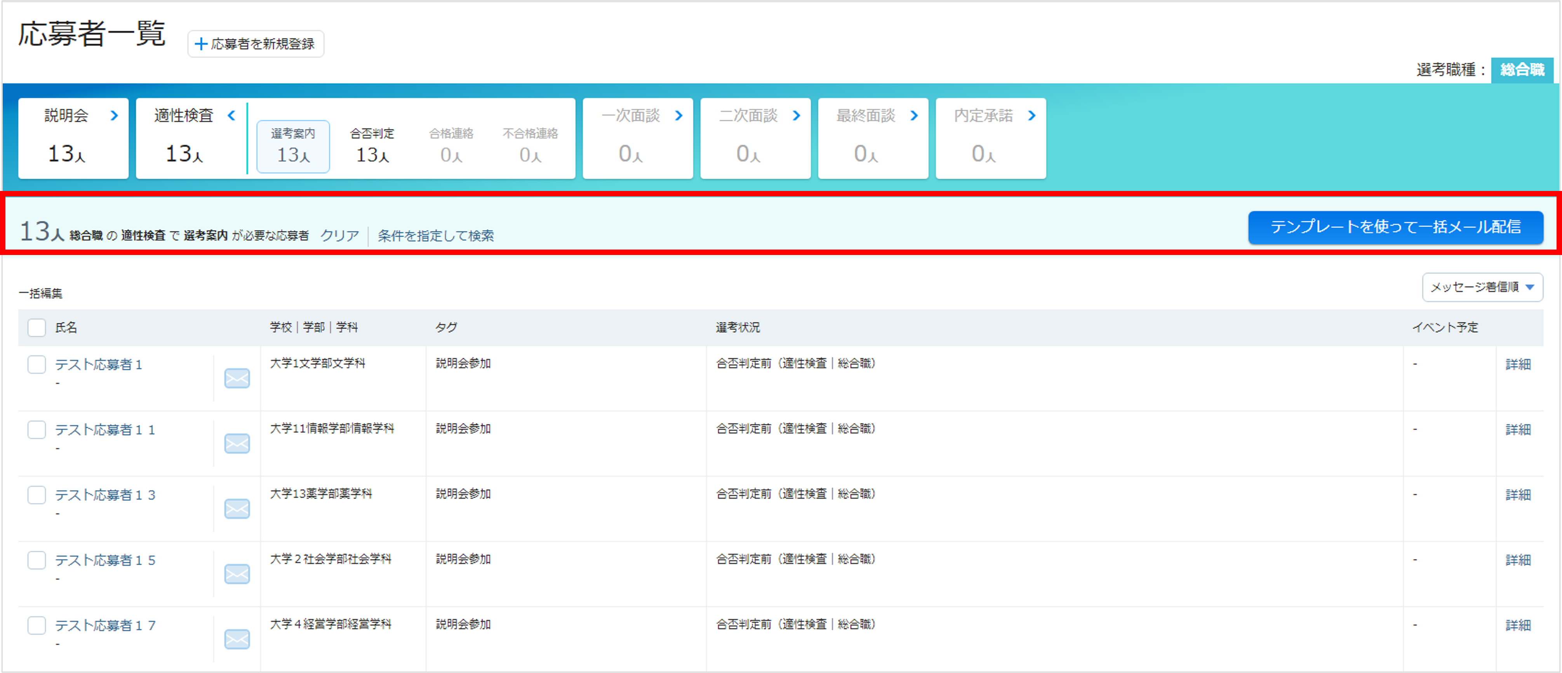Expand the 一次面談 stage card
Viewport: 1562px width, 673px height.
[637, 138]
